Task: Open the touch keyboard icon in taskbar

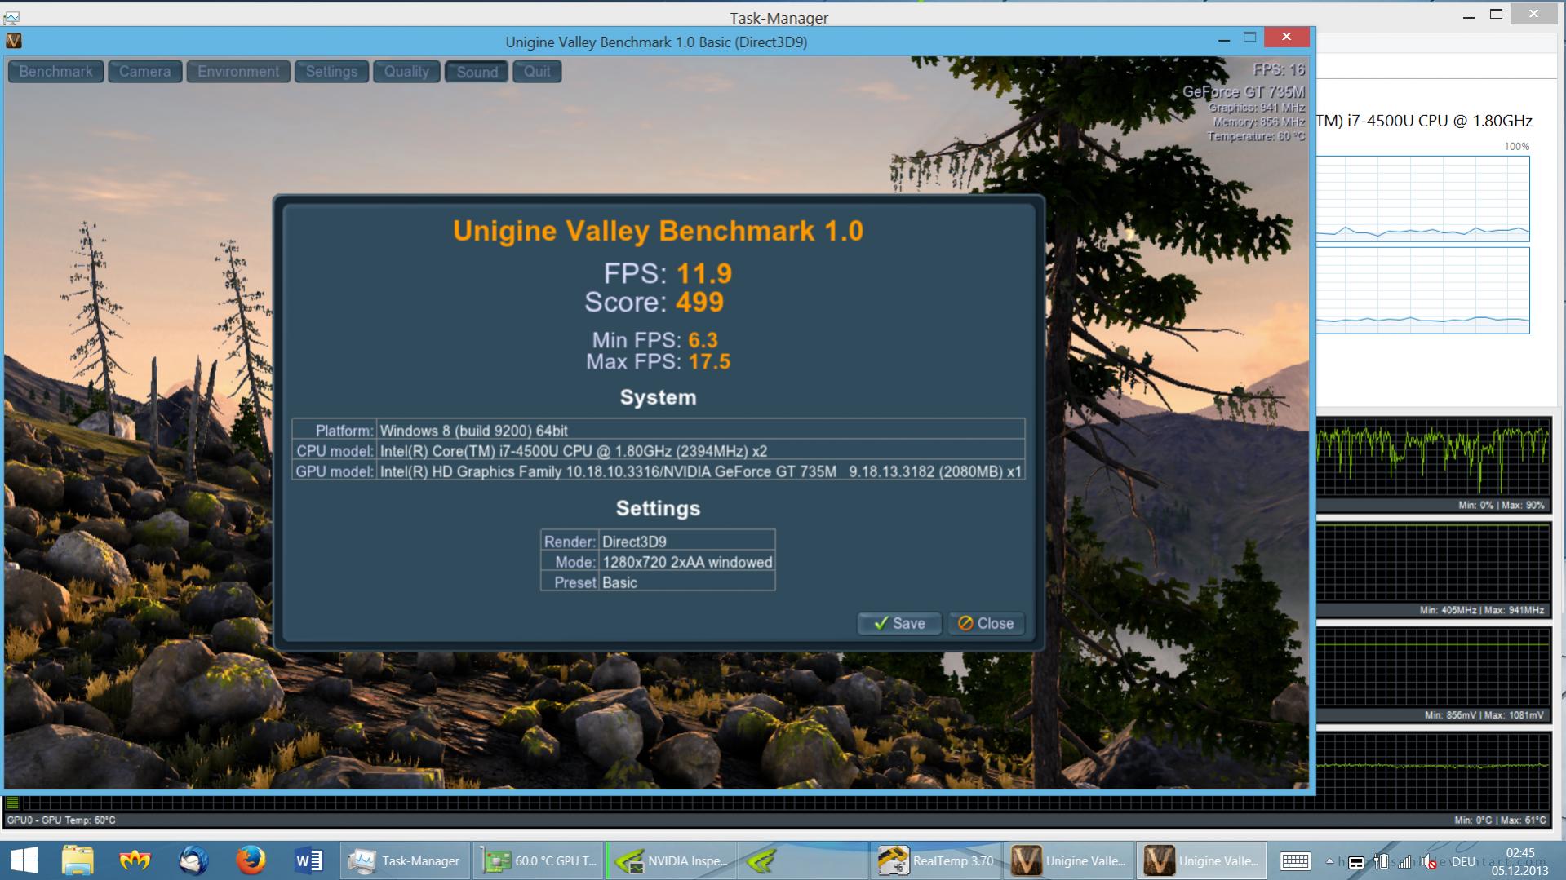Action: tap(1295, 861)
